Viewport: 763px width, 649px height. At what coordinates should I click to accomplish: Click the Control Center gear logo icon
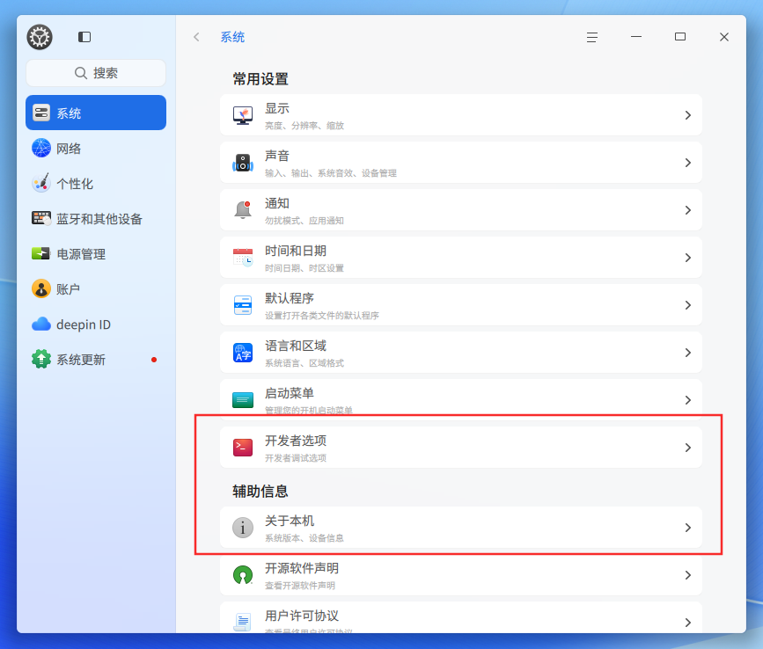click(40, 37)
